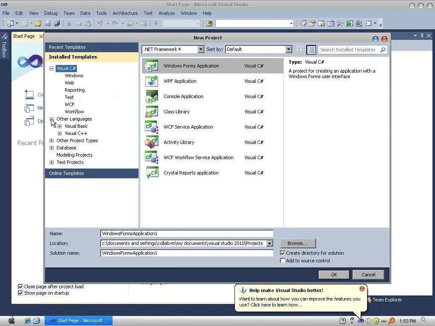This screenshot has width=435, height=326.
Task: Click the Cancel button
Action: tap(368, 275)
